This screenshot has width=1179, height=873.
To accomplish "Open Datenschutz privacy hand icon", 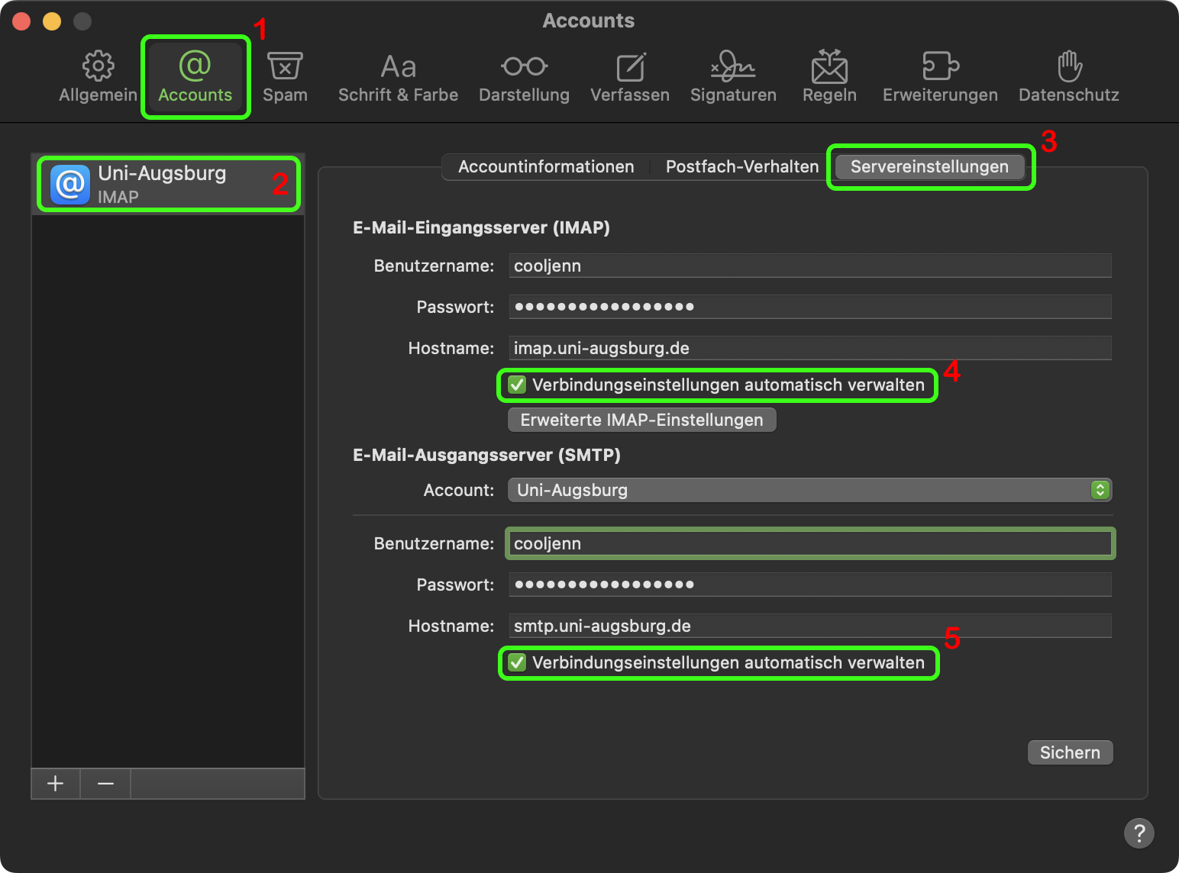I will 1068,77.
